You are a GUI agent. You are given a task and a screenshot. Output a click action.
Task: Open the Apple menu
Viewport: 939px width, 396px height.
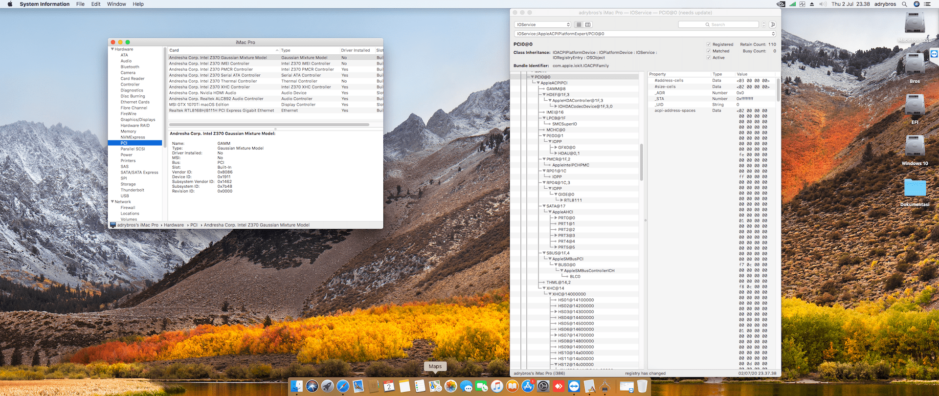[x=10, y=4]
